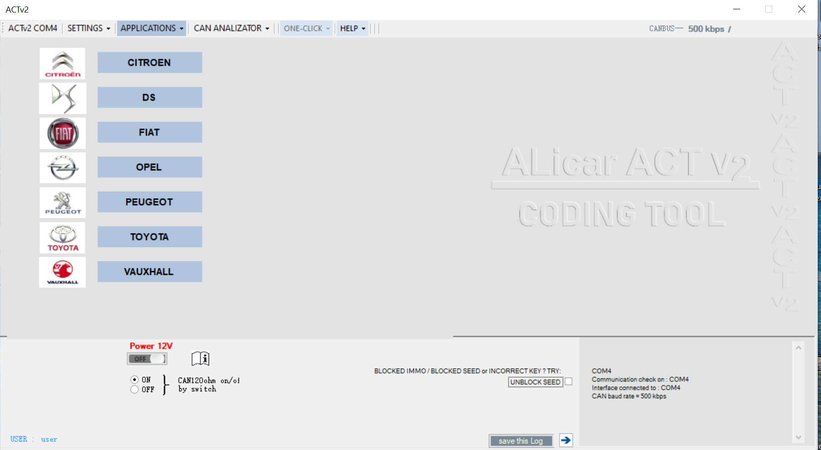The image size is (821, 450).
Task: Click the Peugeot lion logo icon
Action: [x=63, y=203]
